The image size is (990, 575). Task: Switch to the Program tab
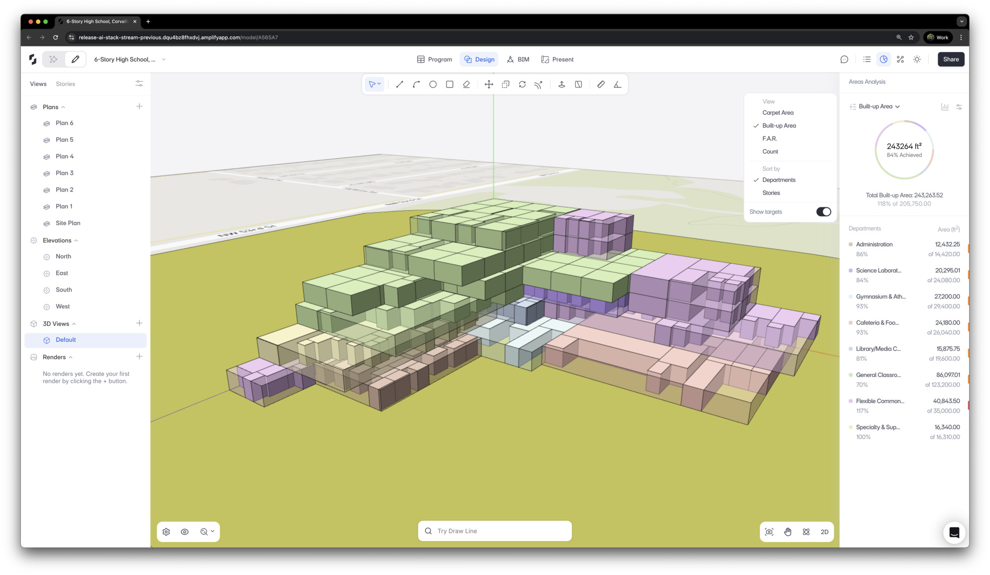click(x=434, y=59)
